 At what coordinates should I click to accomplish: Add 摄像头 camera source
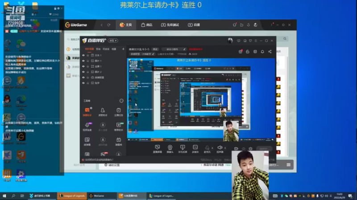pos(170,149)
